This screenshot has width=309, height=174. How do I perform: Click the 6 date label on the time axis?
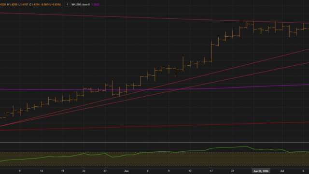tap(303, 171)
